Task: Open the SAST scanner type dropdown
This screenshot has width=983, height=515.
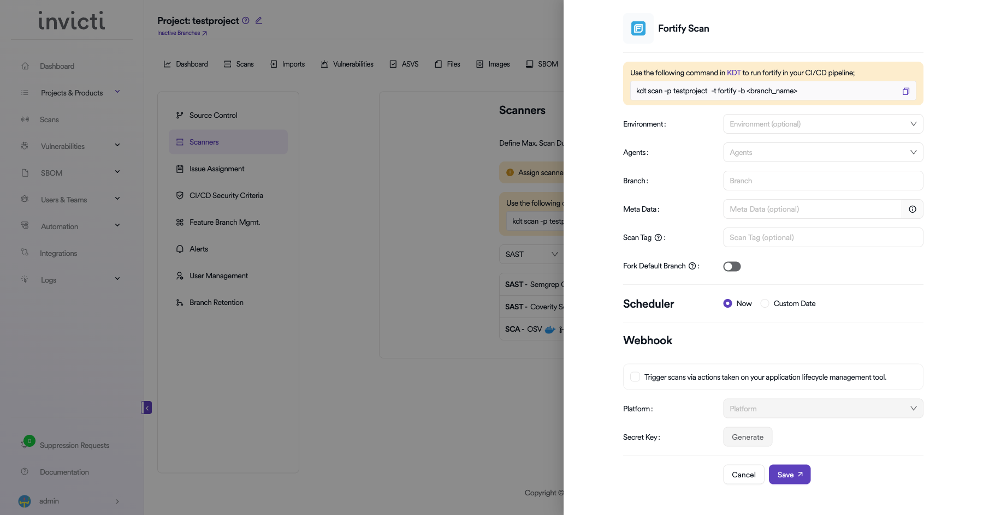Action: click(531, 254)
